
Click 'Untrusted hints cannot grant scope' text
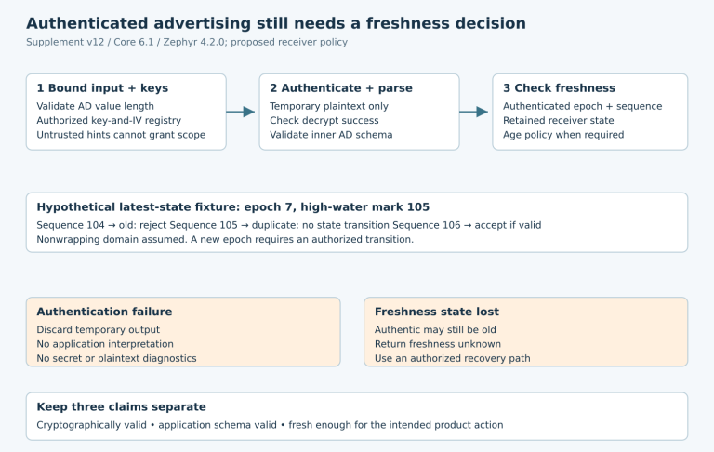[121, 135]
